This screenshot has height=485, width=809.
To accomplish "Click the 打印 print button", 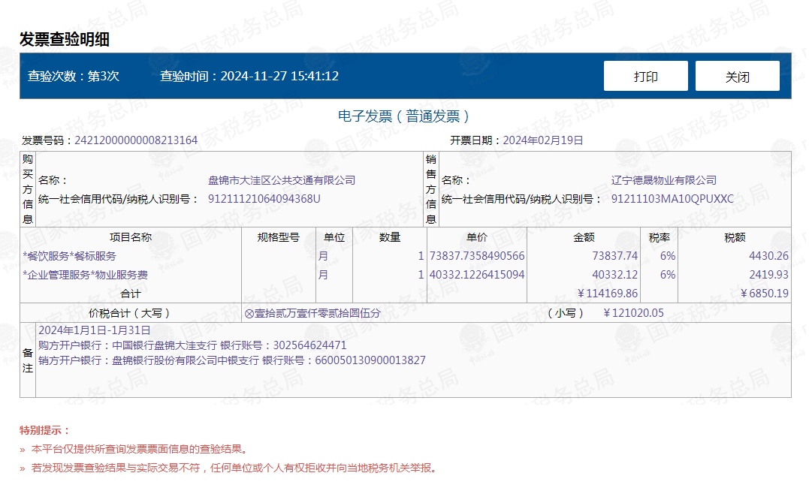I will point(645,77).
